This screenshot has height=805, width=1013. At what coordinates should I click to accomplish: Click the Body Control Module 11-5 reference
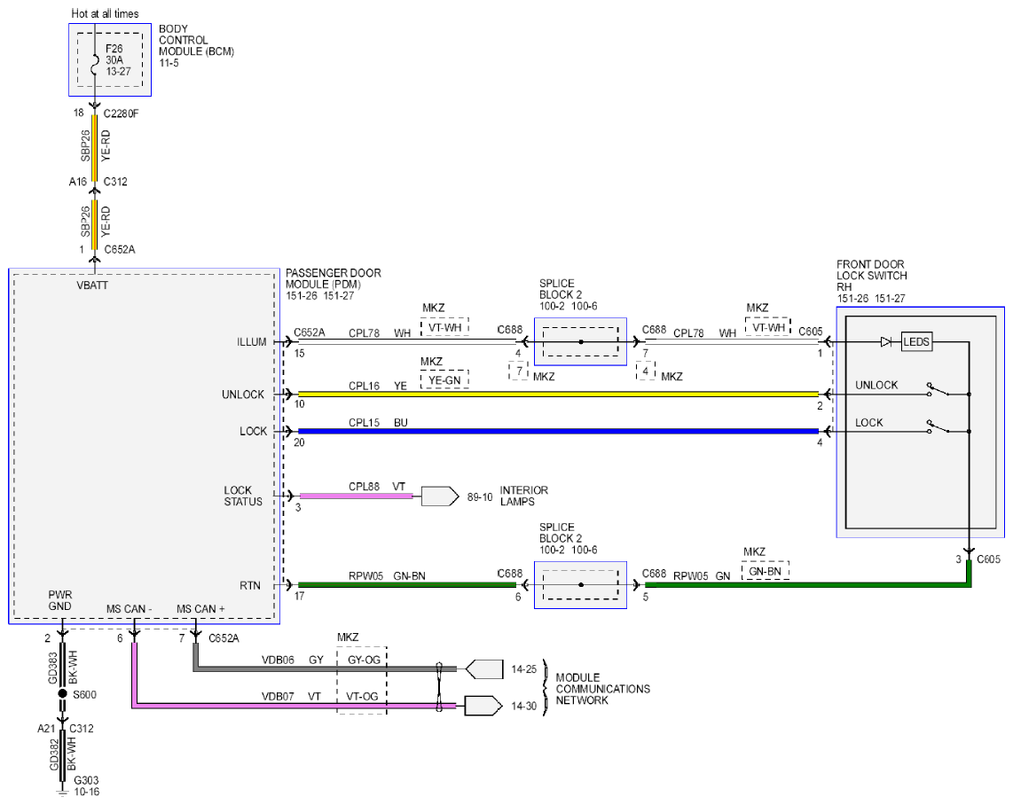[169, 63]
